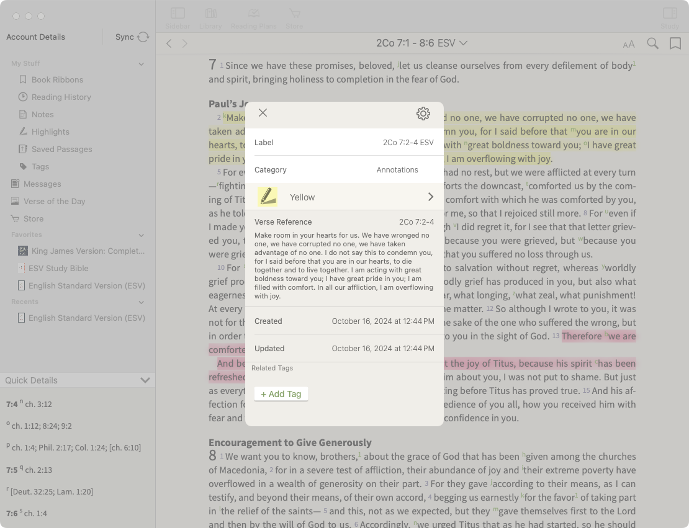This screenshot has height=528, width=689.
Task: Expand the Yellow highlight color options
Action: (431, 197)
